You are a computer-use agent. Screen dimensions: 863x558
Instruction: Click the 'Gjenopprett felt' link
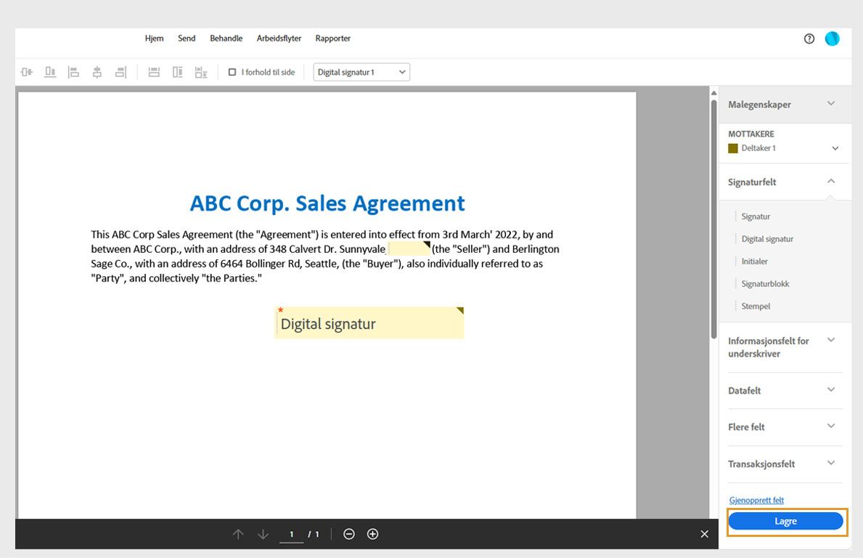756,500
